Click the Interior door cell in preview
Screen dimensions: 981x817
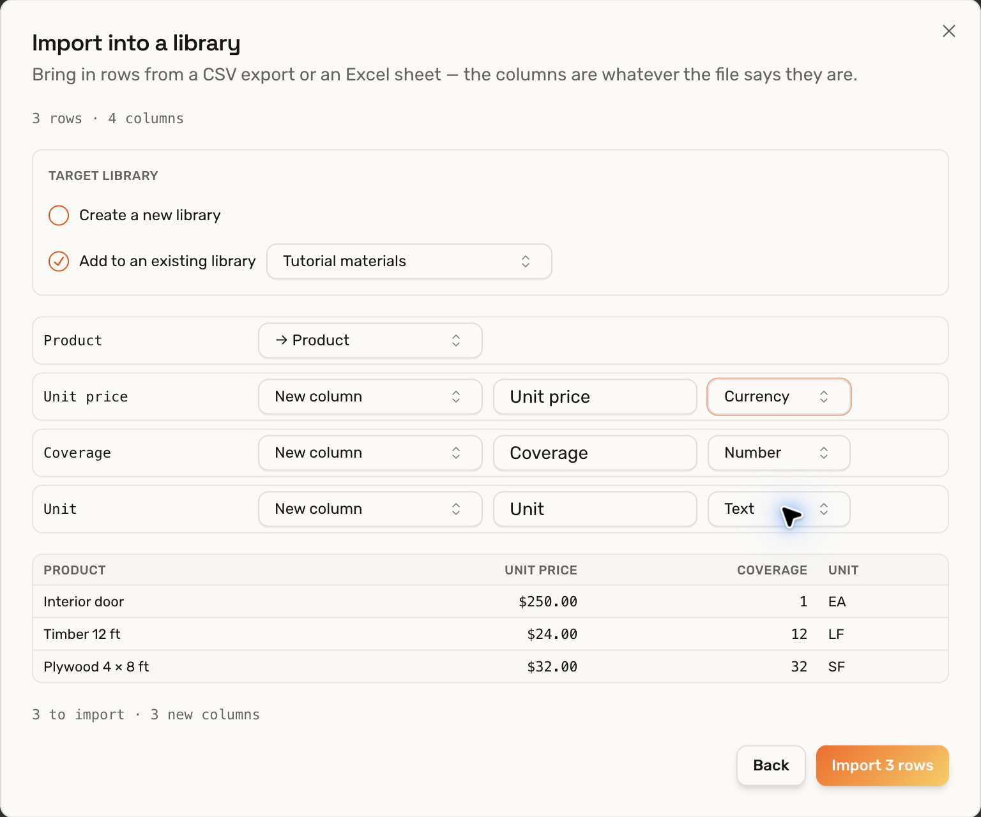pyautogui.click(x=84, y=601)
